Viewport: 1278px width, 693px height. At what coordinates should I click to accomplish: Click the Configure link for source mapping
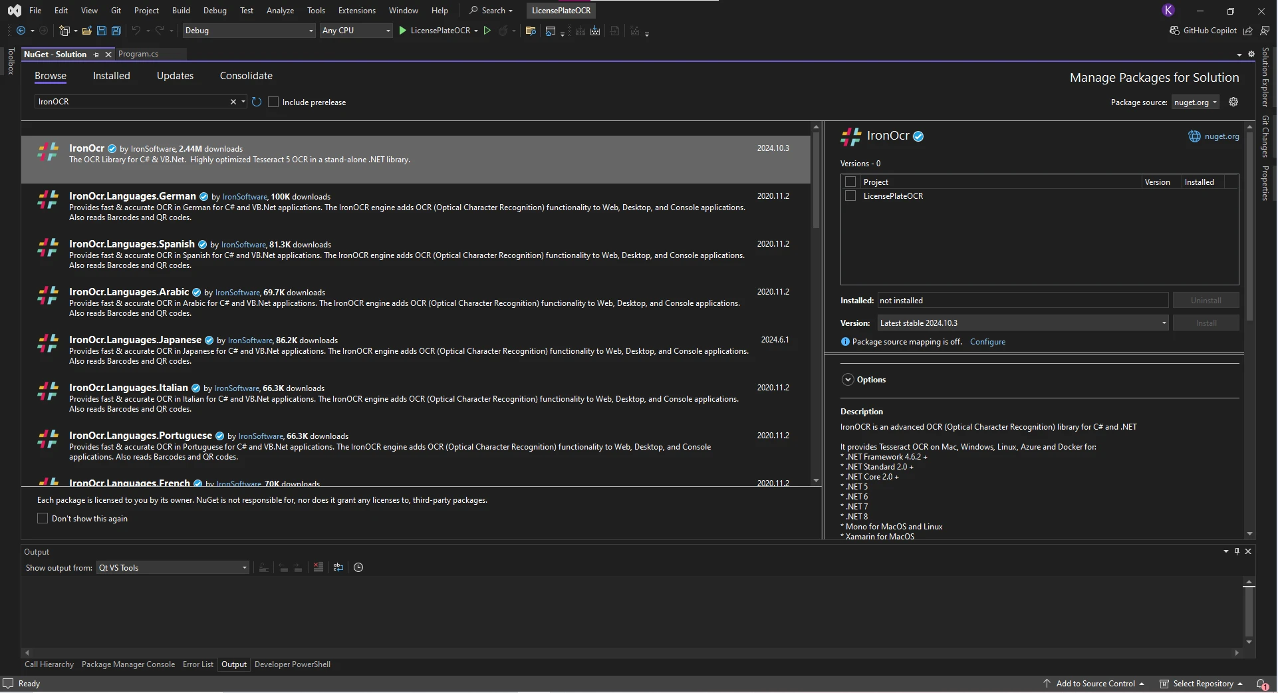(987, 342)
